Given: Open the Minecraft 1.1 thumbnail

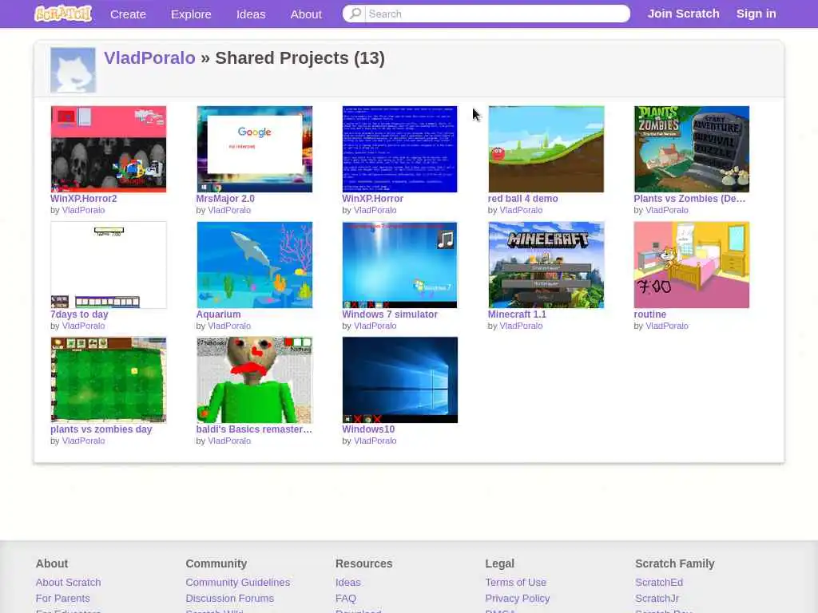Looking at the screenshot, I should tap(546, 265).
